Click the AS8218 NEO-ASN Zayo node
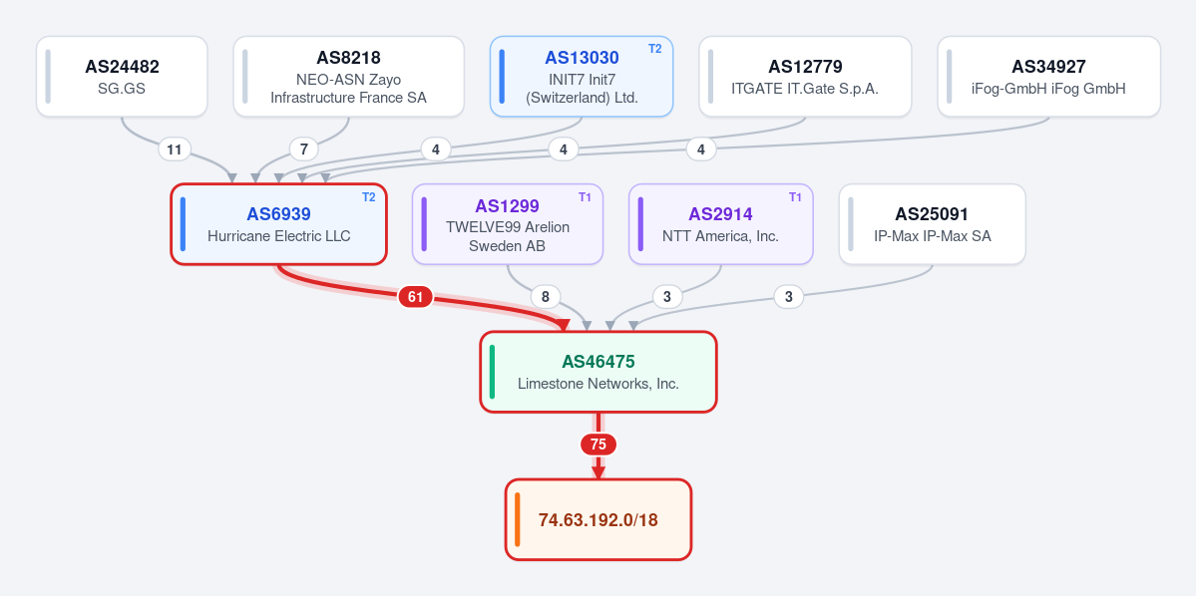 pyautogui.click(x=348, y=77)
